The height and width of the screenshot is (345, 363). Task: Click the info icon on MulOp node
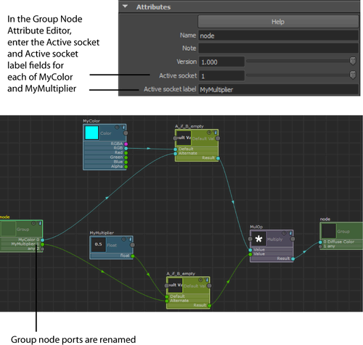point(290,233)
